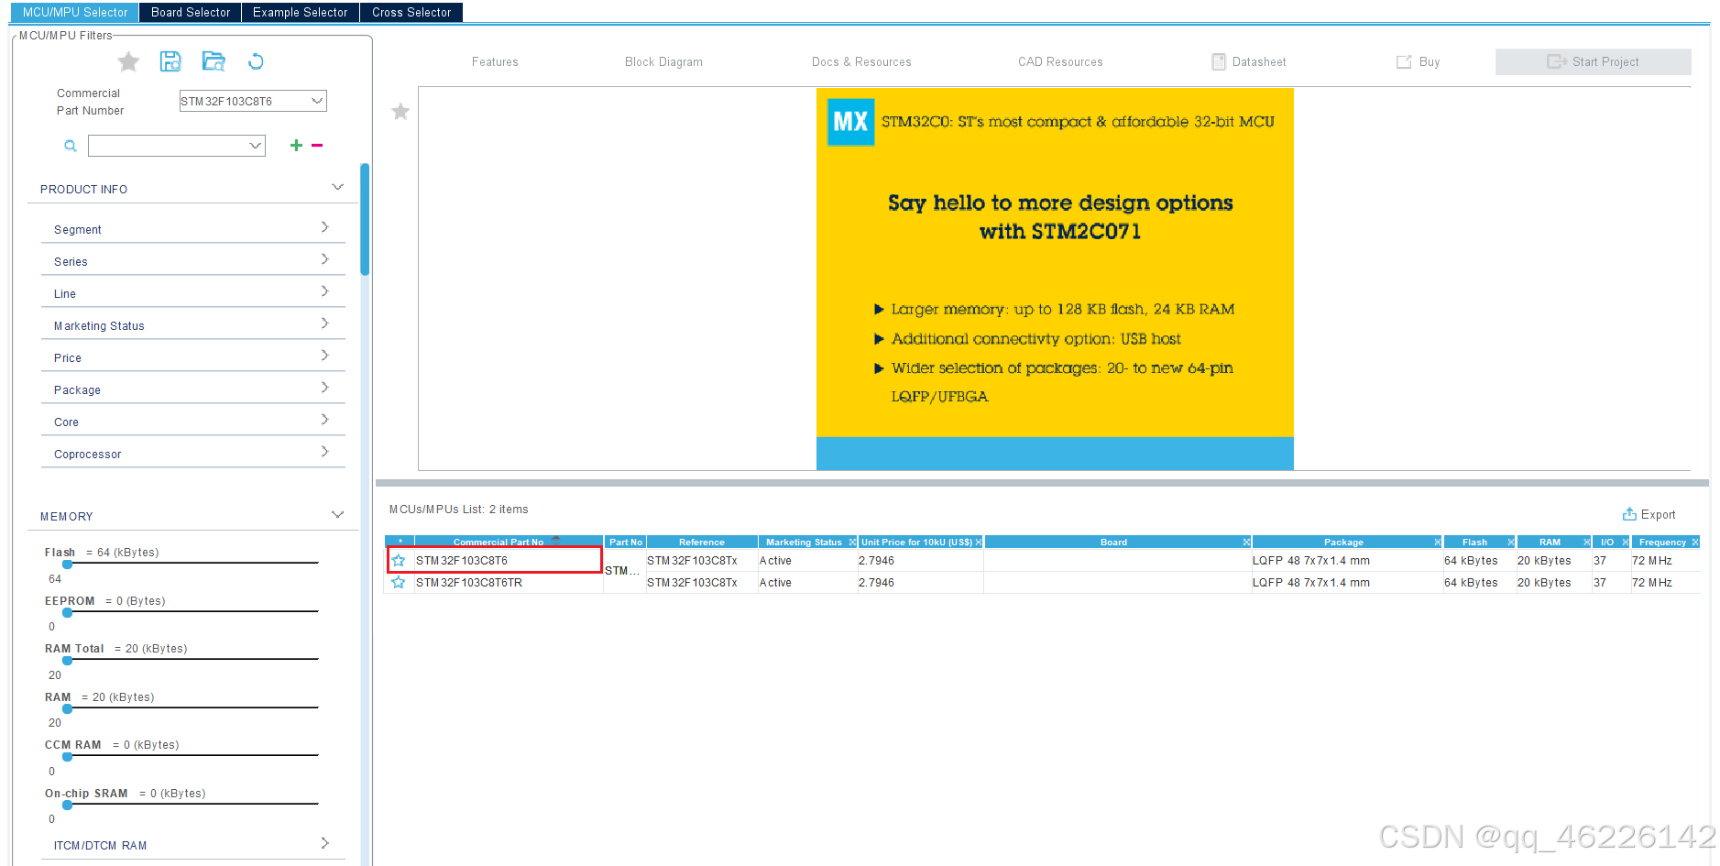Click the MX logo in banner
Viewport: 1720px width, 866px height.
(850, 122)
